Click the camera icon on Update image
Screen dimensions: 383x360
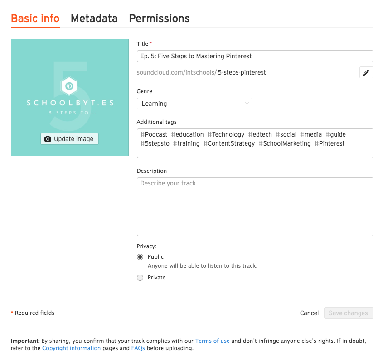coord(48,139)
